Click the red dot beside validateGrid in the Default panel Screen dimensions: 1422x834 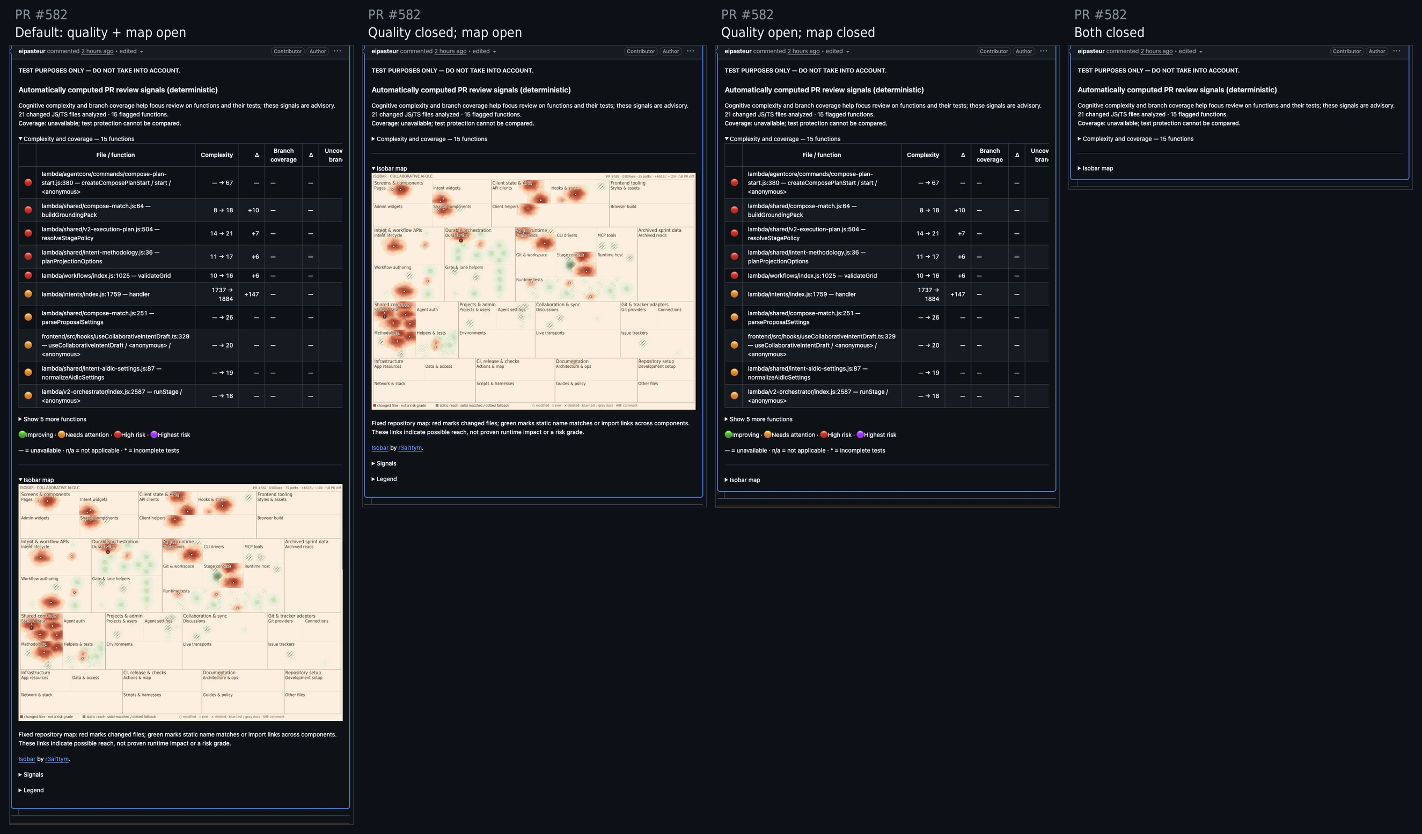28,276
